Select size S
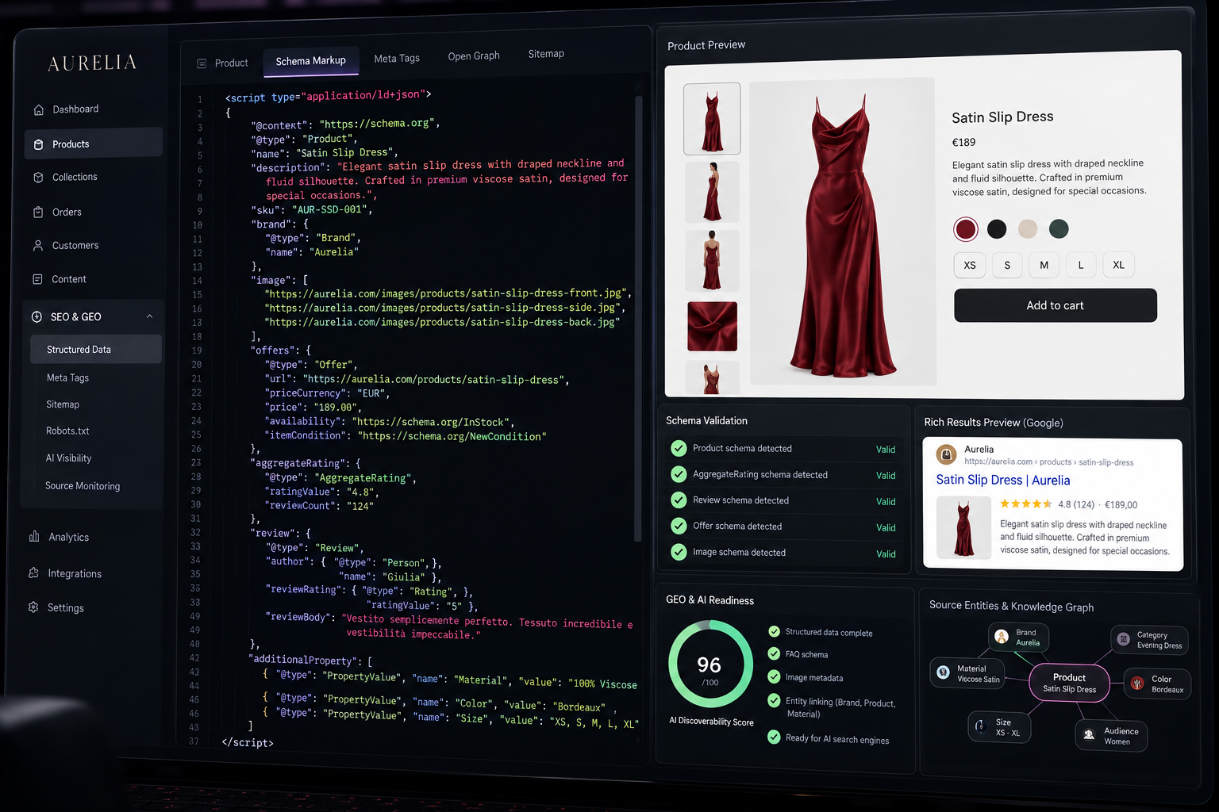This screenshot has width=1219, height=812. (x=1007, y=265)
